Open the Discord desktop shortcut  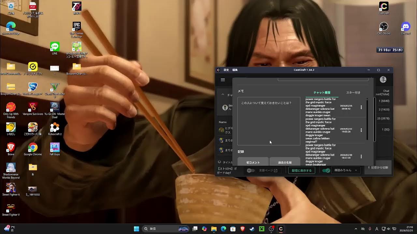pyautogui.click(x=406, y=28)
